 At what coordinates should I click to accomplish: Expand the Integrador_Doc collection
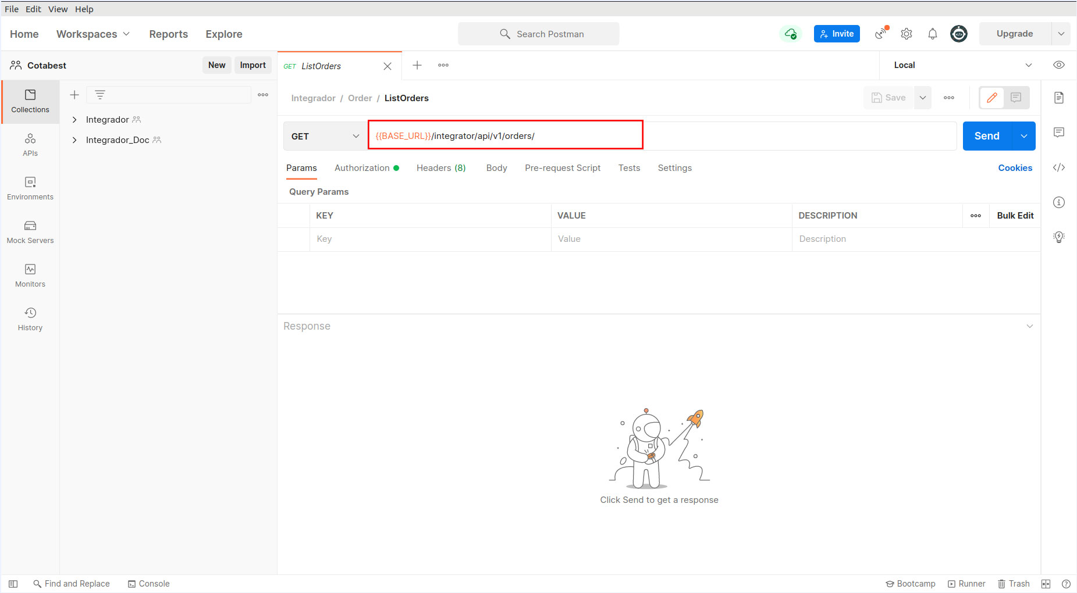pyautogui.click(x=74, y=140)
